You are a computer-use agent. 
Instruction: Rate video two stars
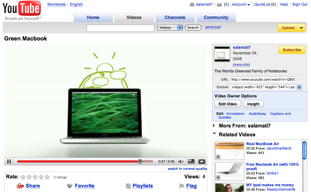tap(29, 177)
